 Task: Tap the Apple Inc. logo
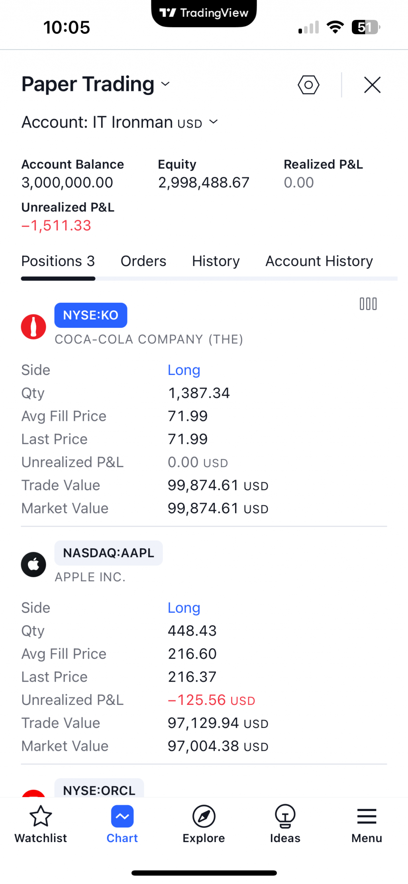[33, 564]
